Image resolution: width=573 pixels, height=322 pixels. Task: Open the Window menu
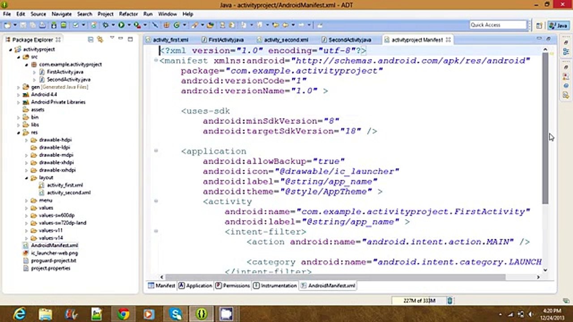pyautogui.click(x=167, y=14)
